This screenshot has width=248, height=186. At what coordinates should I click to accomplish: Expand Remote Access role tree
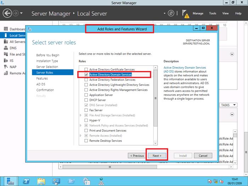(x=81, y=136)
